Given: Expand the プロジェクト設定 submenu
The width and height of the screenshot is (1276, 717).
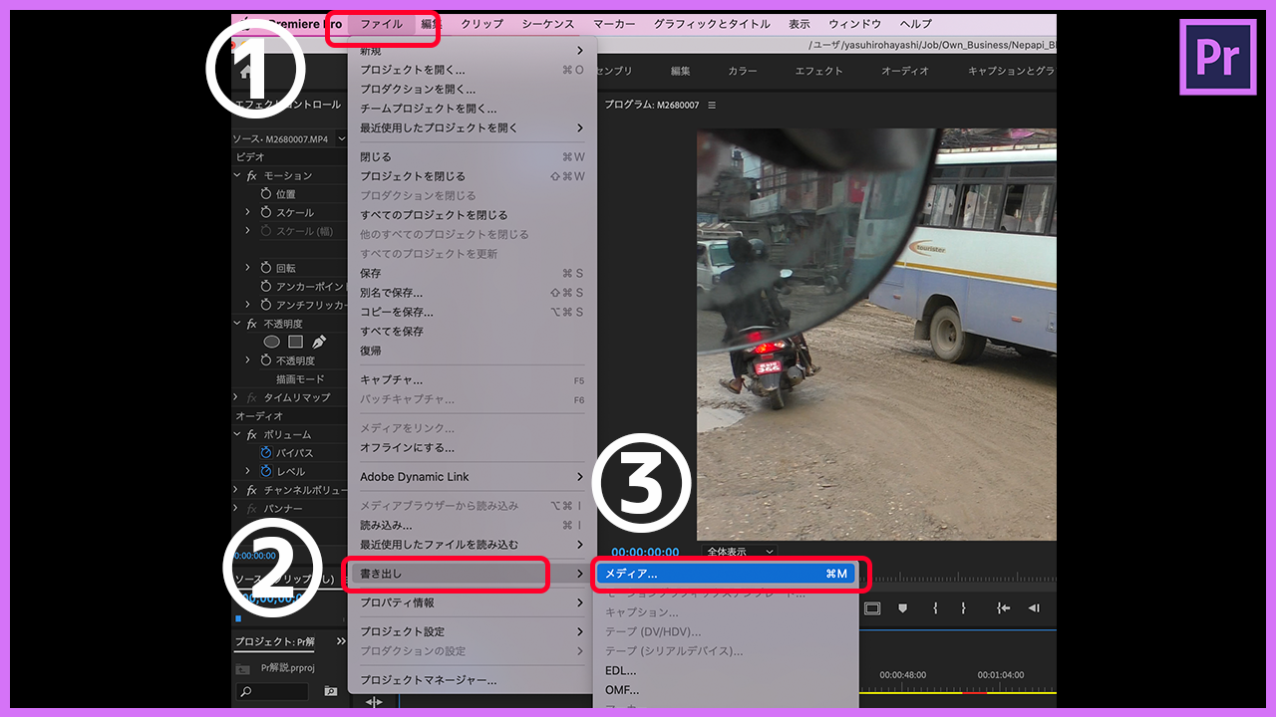Looking at the screenshot, I should click(x=580, y=632).
